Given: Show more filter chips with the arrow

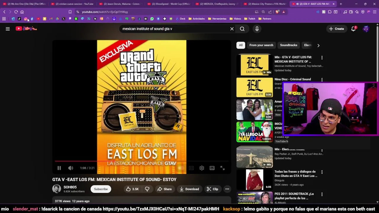Looking at the screenshot, I should pos(318,45).
